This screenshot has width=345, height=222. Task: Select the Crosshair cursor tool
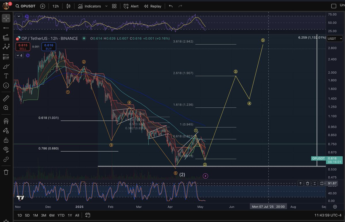(x=6, y=18)
